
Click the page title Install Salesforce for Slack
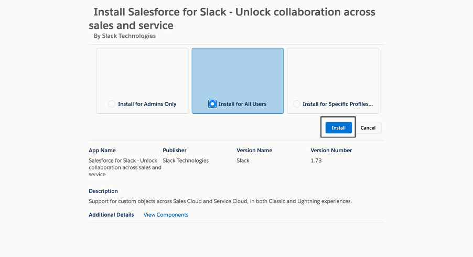[232, 18]
